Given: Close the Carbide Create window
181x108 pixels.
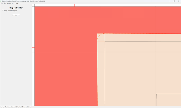Looking at the screenshot, I should (x=179, y=1).
